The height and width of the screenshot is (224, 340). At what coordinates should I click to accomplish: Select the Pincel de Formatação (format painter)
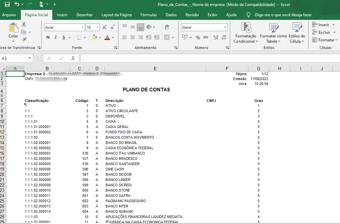[x=24, y=39]
